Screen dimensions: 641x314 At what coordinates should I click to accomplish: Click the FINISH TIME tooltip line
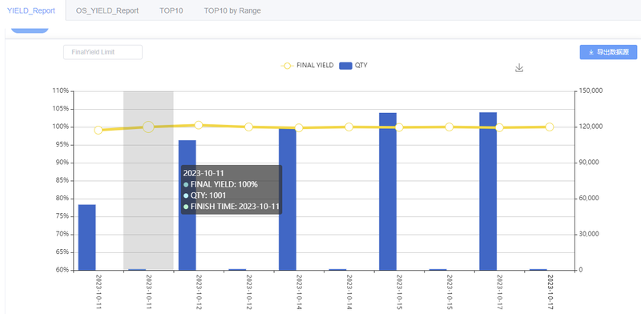231,207
